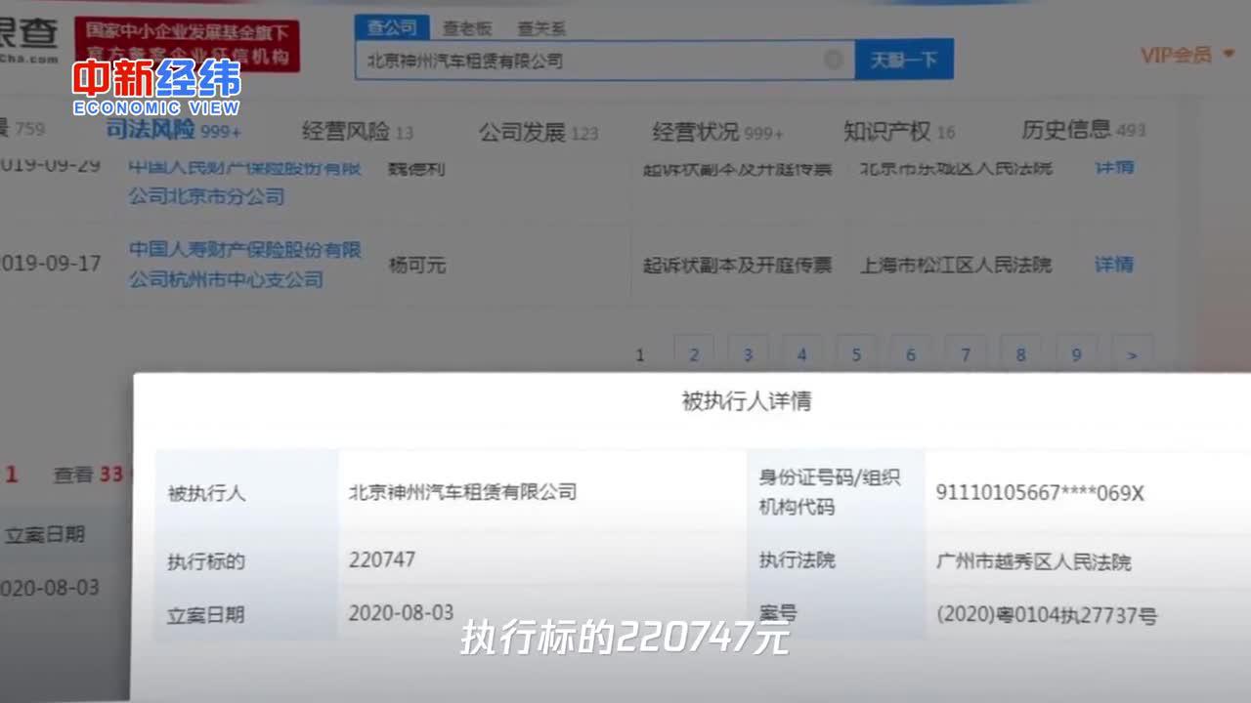Open results page 7

966,354
